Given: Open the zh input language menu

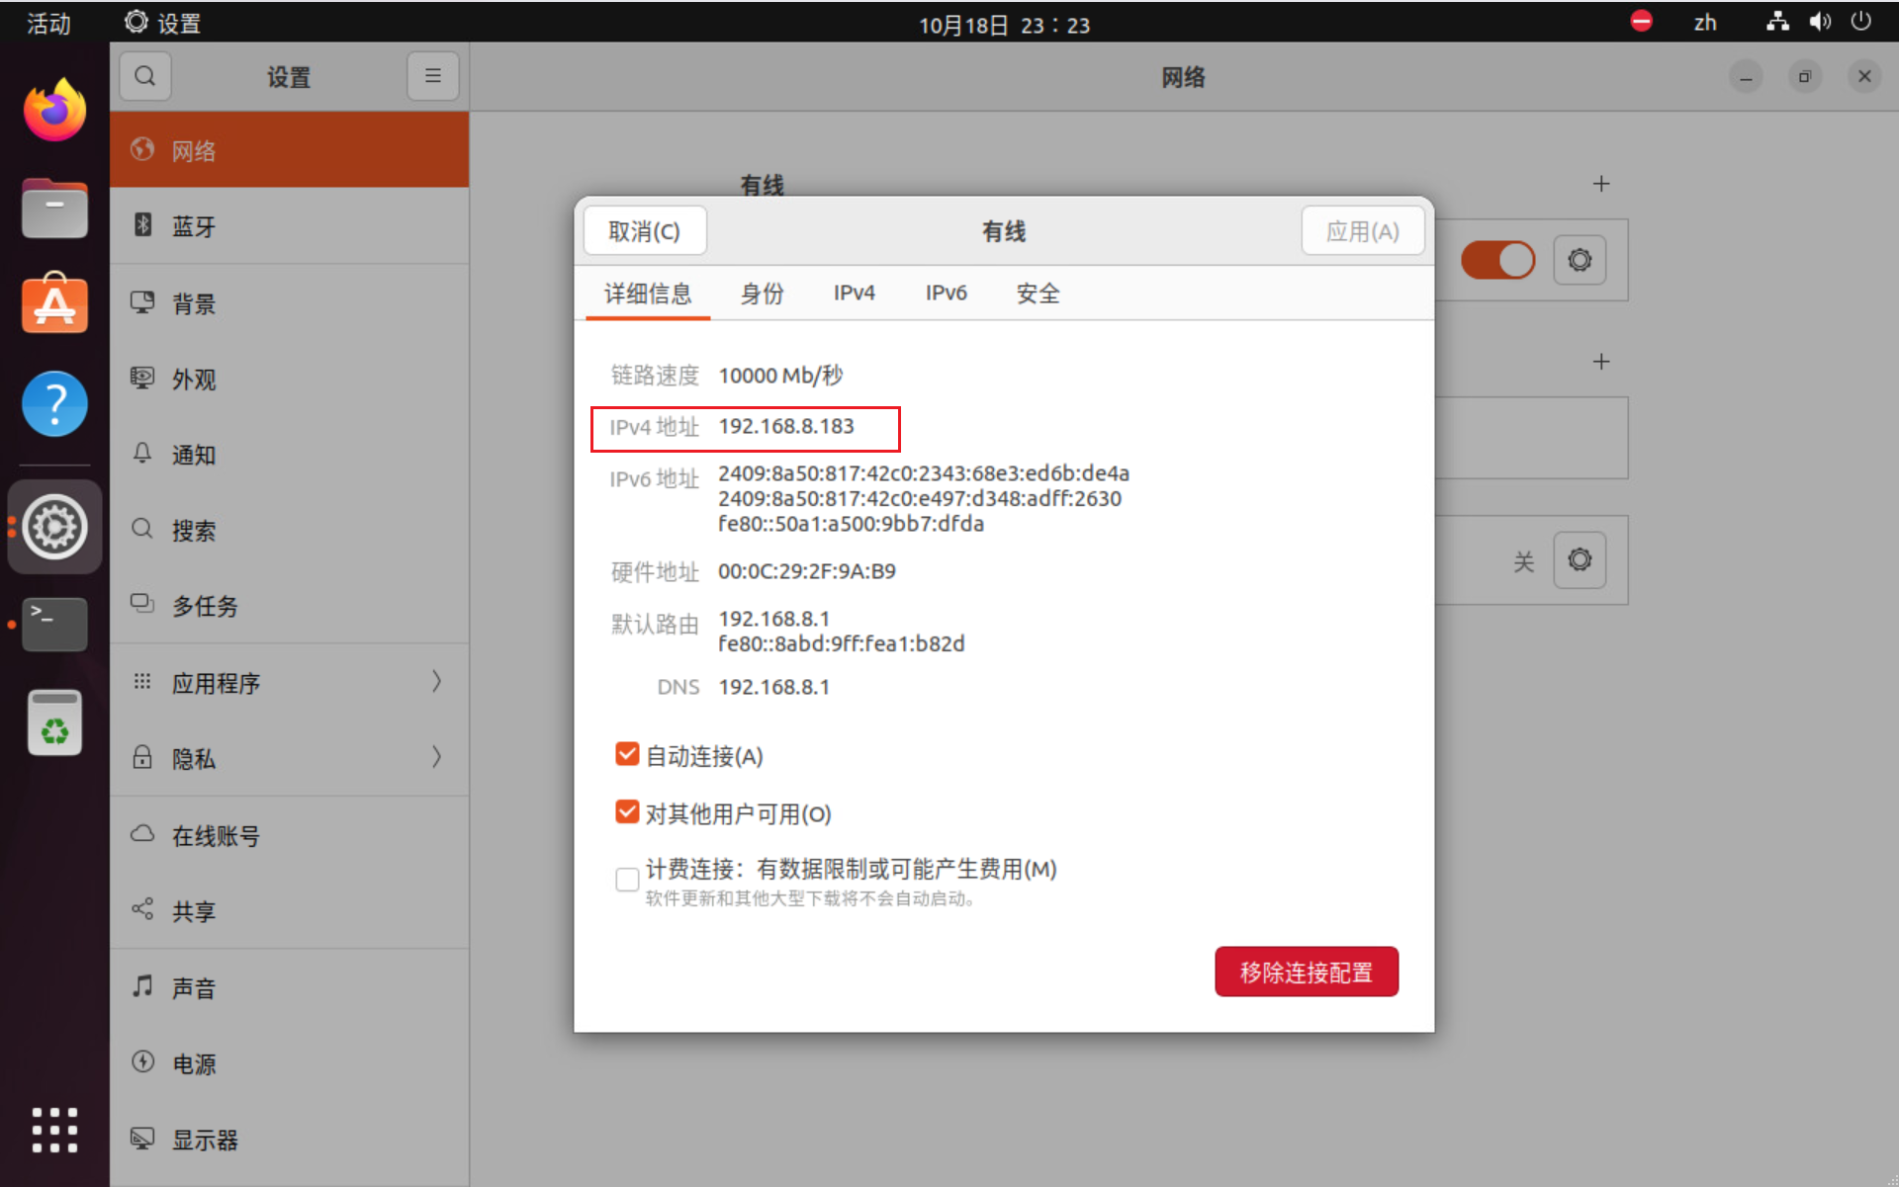Looking at the screenshot, I should click(x=1704, y=22).
